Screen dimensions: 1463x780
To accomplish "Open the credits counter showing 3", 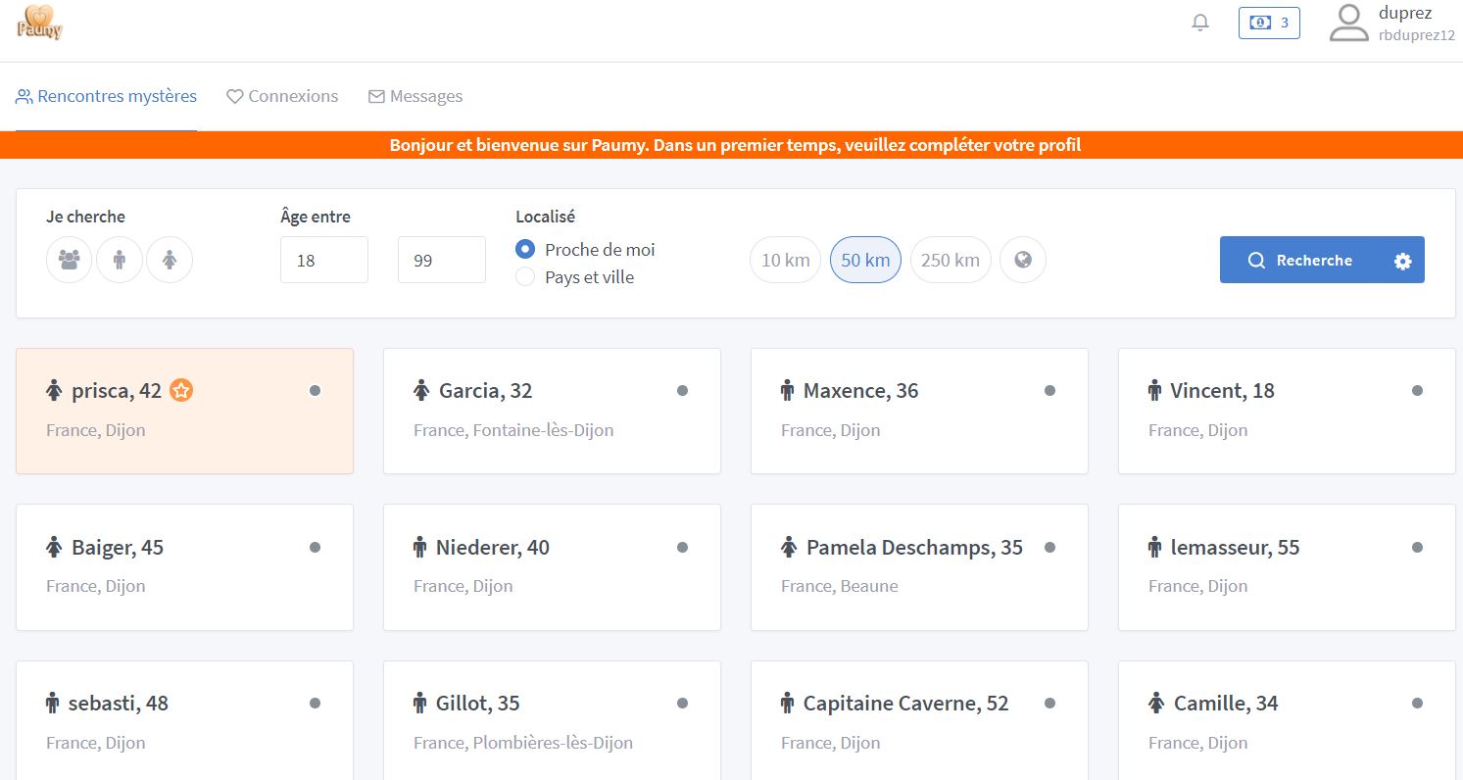I will tap(1269, 23).
